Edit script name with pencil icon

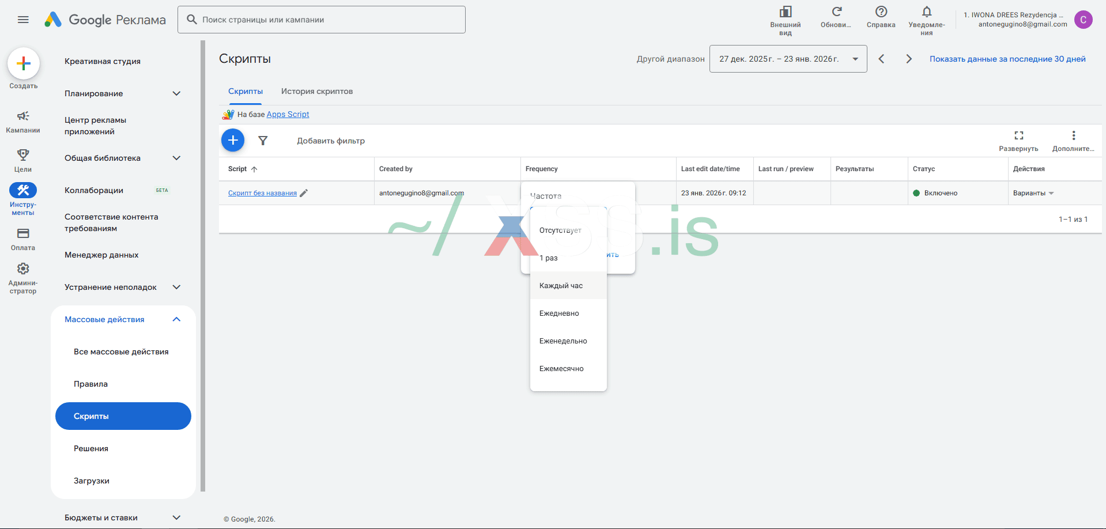[304, 193]
